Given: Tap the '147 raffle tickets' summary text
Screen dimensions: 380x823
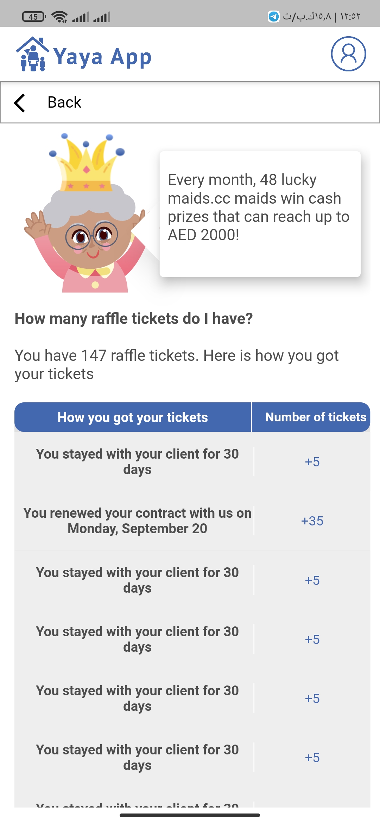Looking at the screenshot, I should pos(176,365).
